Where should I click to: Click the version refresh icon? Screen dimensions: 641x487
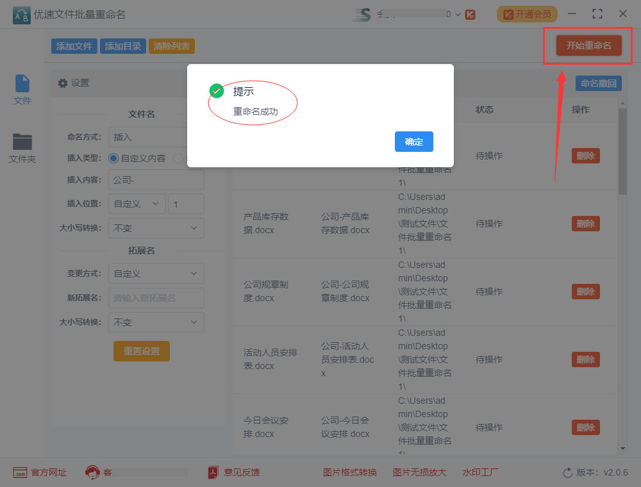point(568,473)
